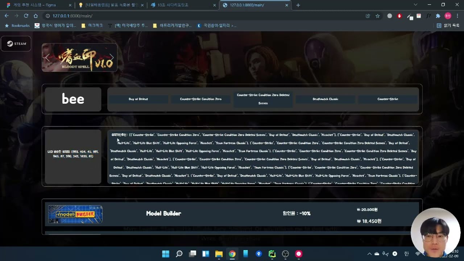Screen dimensions: 464x261
Task: Switch to the Figma tab
Action: pyautogui.click(x=36, y=5)
